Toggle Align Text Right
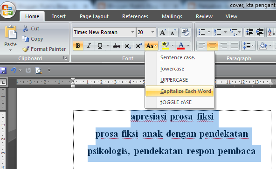Screen dimensions: 276x169 pyautogui.click(x=223, y=46)
